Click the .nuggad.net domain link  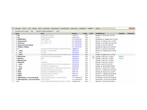(x=75, y=49)
